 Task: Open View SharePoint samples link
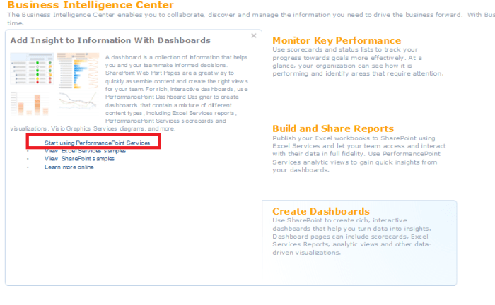79,159
